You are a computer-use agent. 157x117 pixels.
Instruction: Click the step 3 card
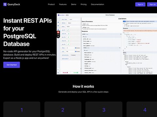pyautogui.click(x=104, y=109)
